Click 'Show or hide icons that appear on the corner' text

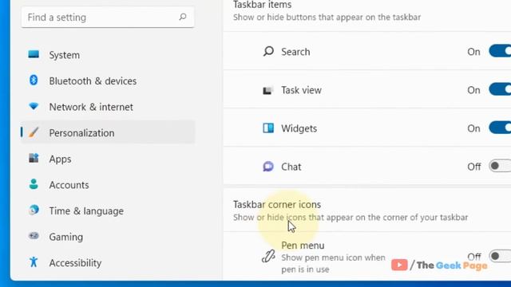[x=351, y=217]
